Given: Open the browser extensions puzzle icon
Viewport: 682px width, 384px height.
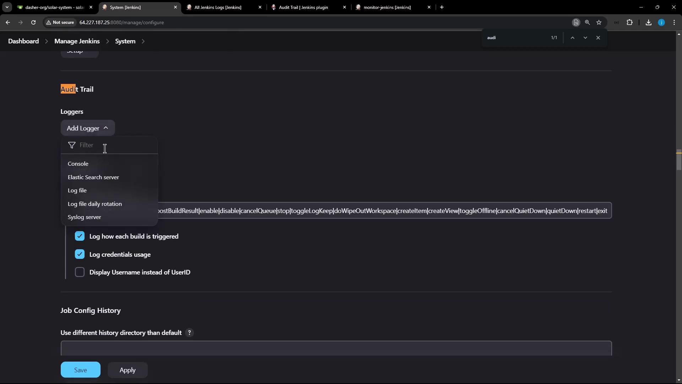Looking at the screenshot, I should pos(629,22).
